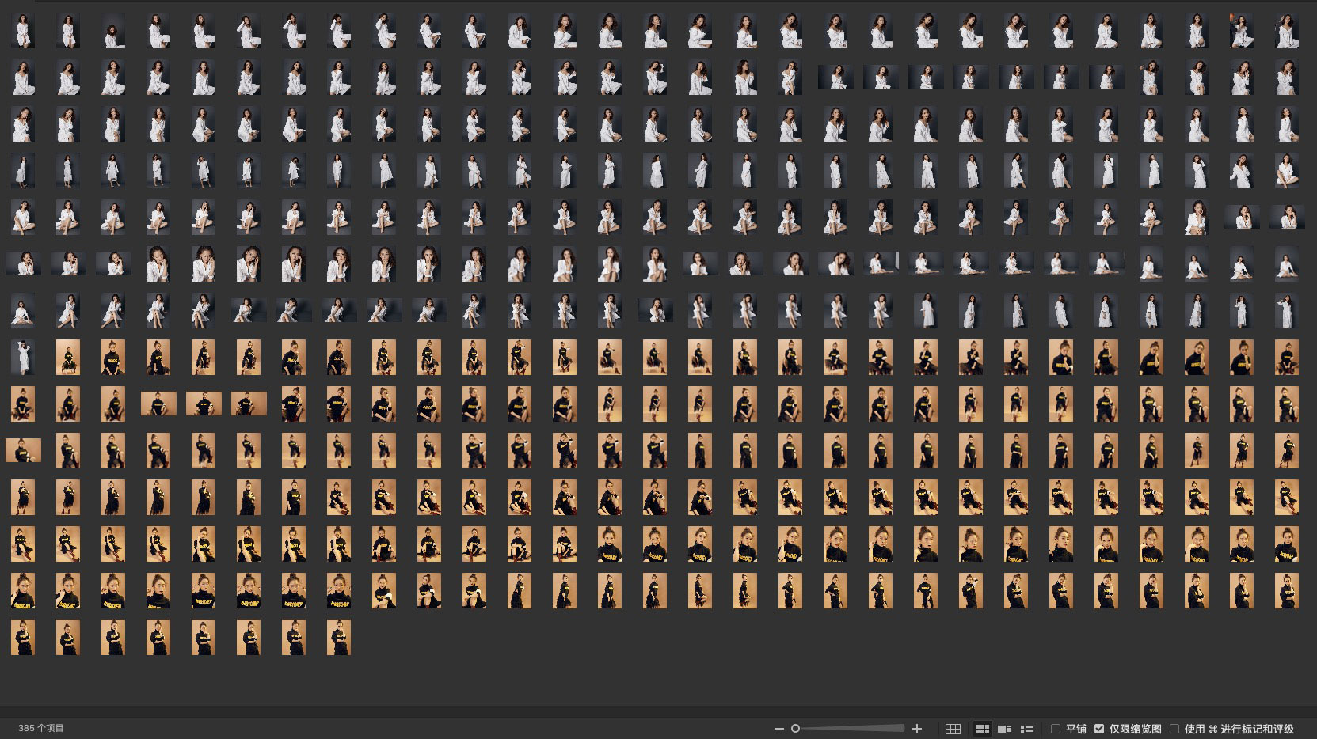Select first thumbnail in the bottom row

[x=23, y=638]
